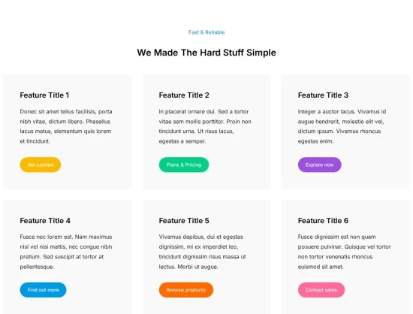Select the Feature Title 5 heading
413x314 pixels.
pyautogui.click(x=184, y=221)
